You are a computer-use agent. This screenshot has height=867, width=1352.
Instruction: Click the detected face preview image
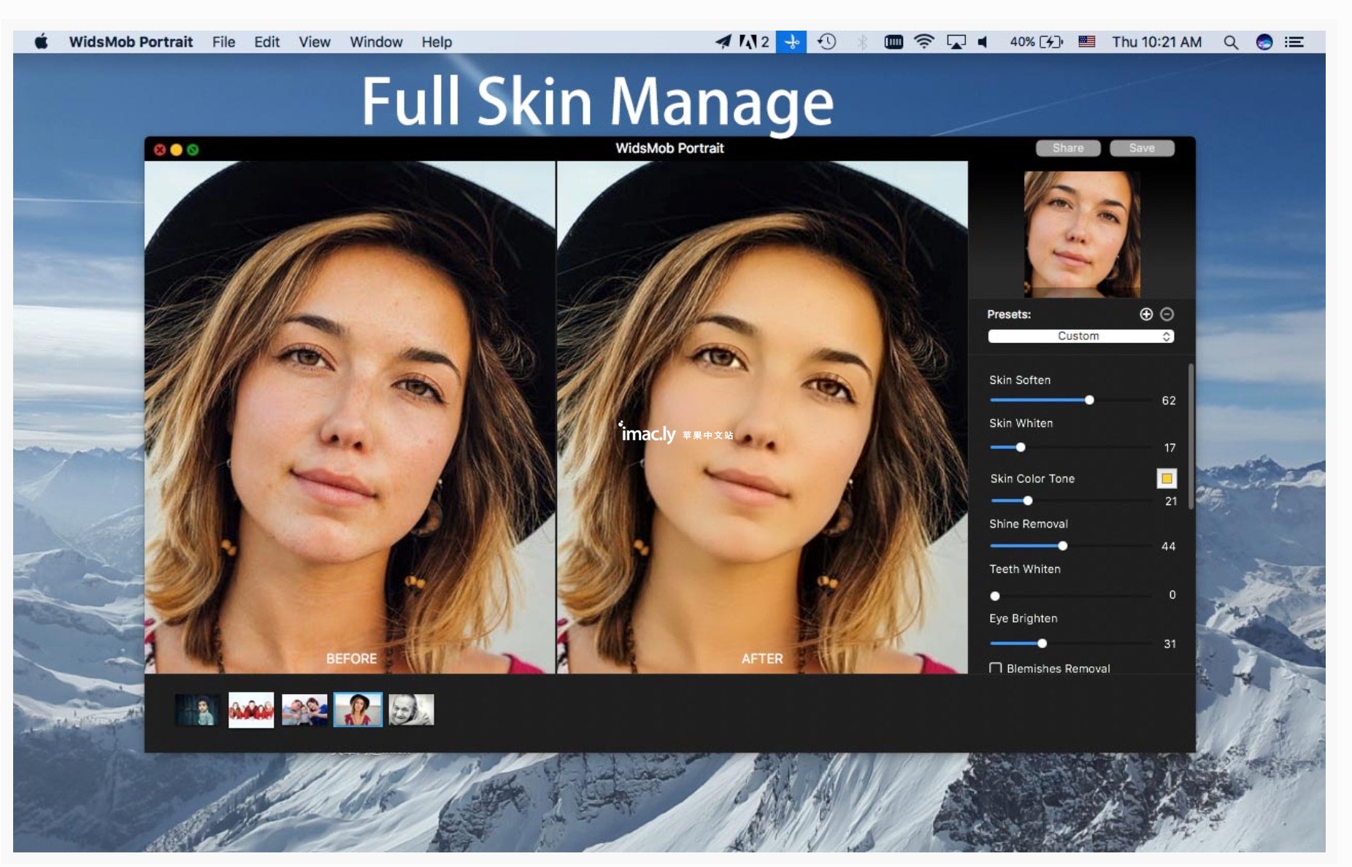pyautogui.click(x=1082, y=234)
